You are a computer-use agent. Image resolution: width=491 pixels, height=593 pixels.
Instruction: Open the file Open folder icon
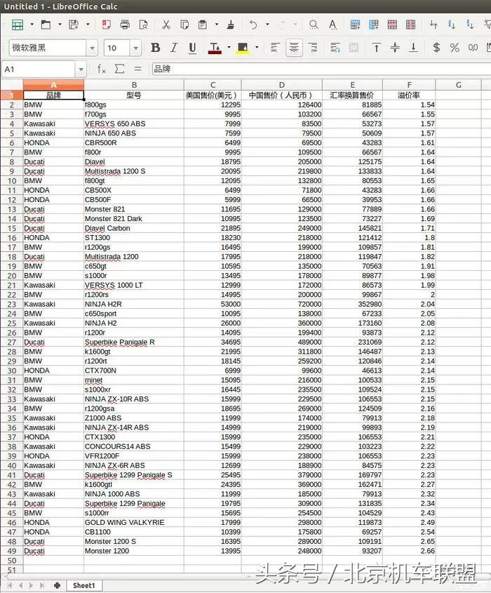46,25
